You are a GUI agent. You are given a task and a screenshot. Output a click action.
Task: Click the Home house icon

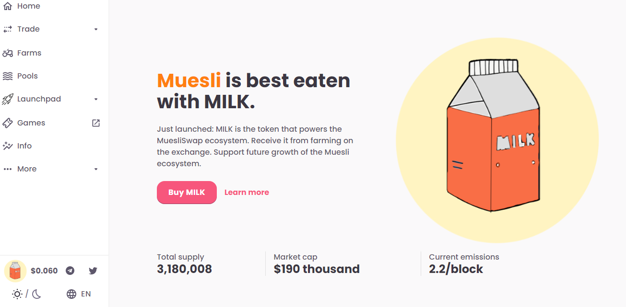click(x=8, y=6)
